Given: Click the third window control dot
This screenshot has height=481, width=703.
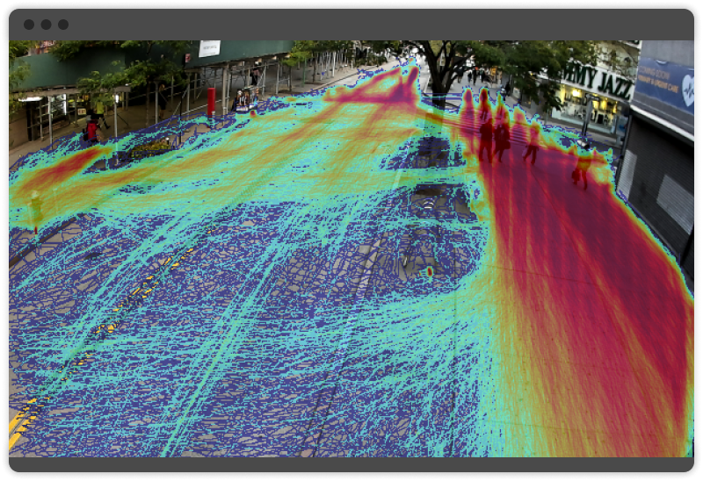Looking at the screenshot, I should click(63, 25).
